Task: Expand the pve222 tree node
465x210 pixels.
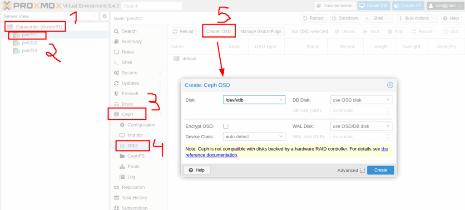Action: pos(11,43)
